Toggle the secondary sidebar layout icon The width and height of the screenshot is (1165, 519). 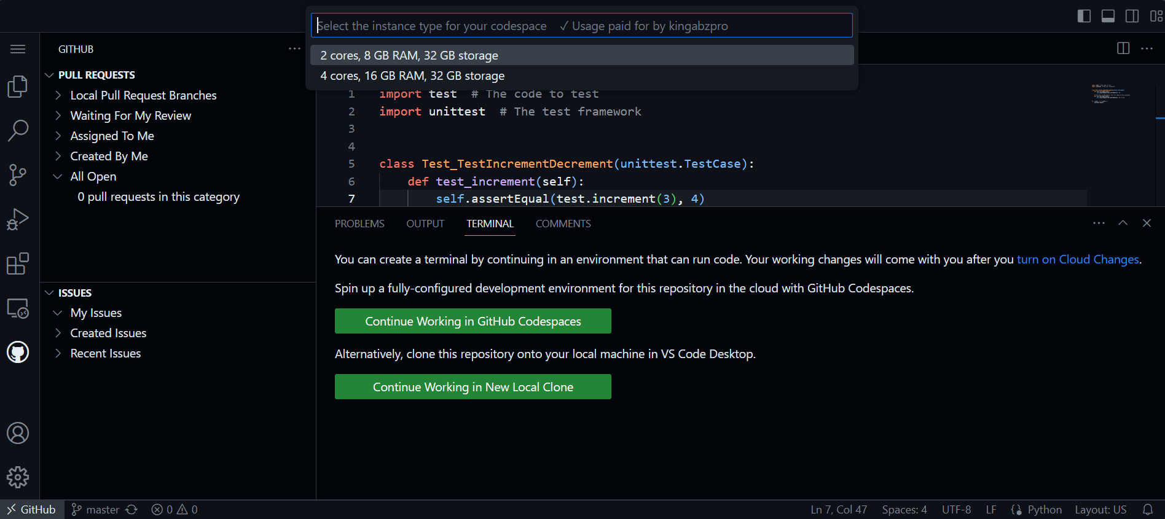click(x=1132, y=16)
